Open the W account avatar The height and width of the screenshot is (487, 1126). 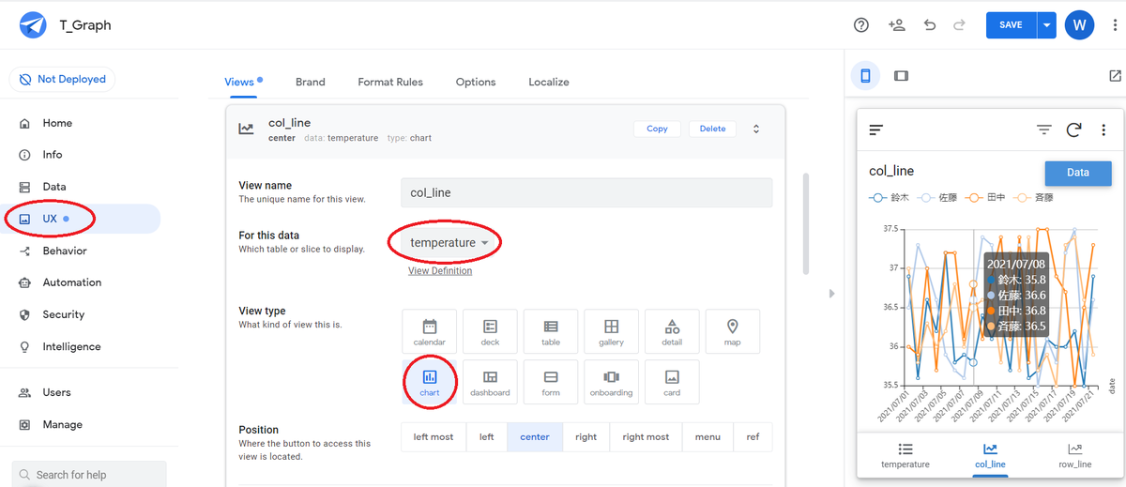click(x=1079, y=25)
